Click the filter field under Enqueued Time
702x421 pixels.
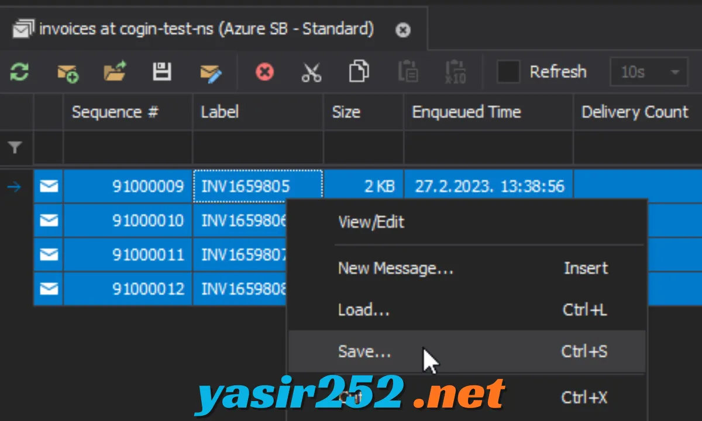click(488, 148)
